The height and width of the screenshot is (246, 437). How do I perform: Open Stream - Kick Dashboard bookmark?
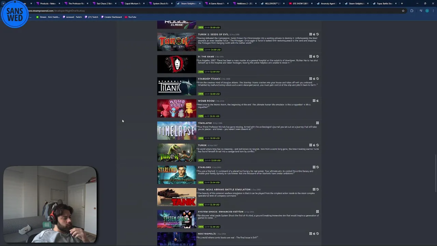(x=48, y=17)
